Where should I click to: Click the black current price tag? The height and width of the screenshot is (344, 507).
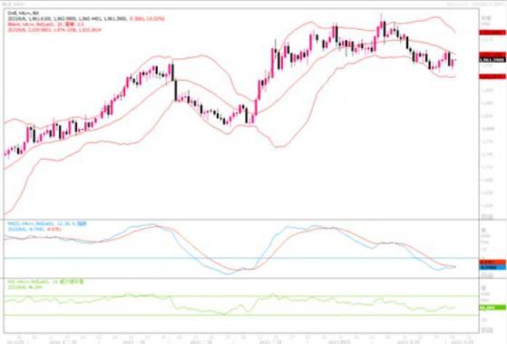coord(492,60)
